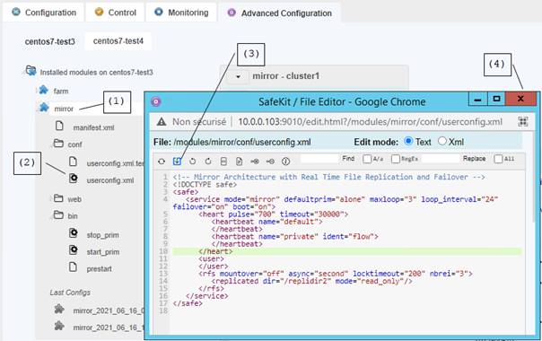Image resolution: width=542 pixels, height=341 pixels.
Task: Click the file icon beside prestart
Action: [x=73, y=267]
